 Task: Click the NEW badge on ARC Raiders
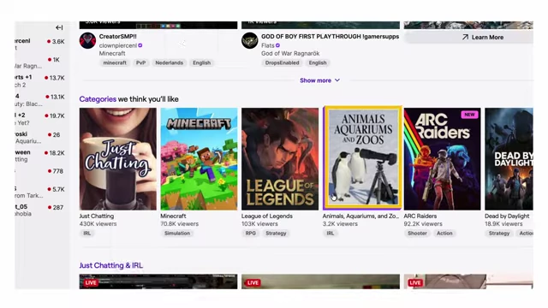pyautogui.click(x=469, y=115)
